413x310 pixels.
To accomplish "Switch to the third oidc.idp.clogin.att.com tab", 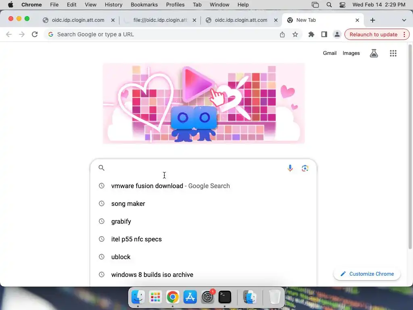I will 241,20.
